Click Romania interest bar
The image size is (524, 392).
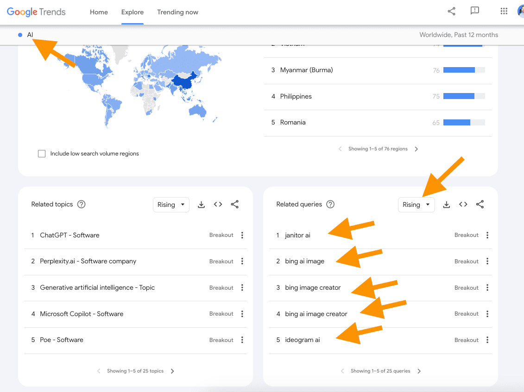(464, 123)
